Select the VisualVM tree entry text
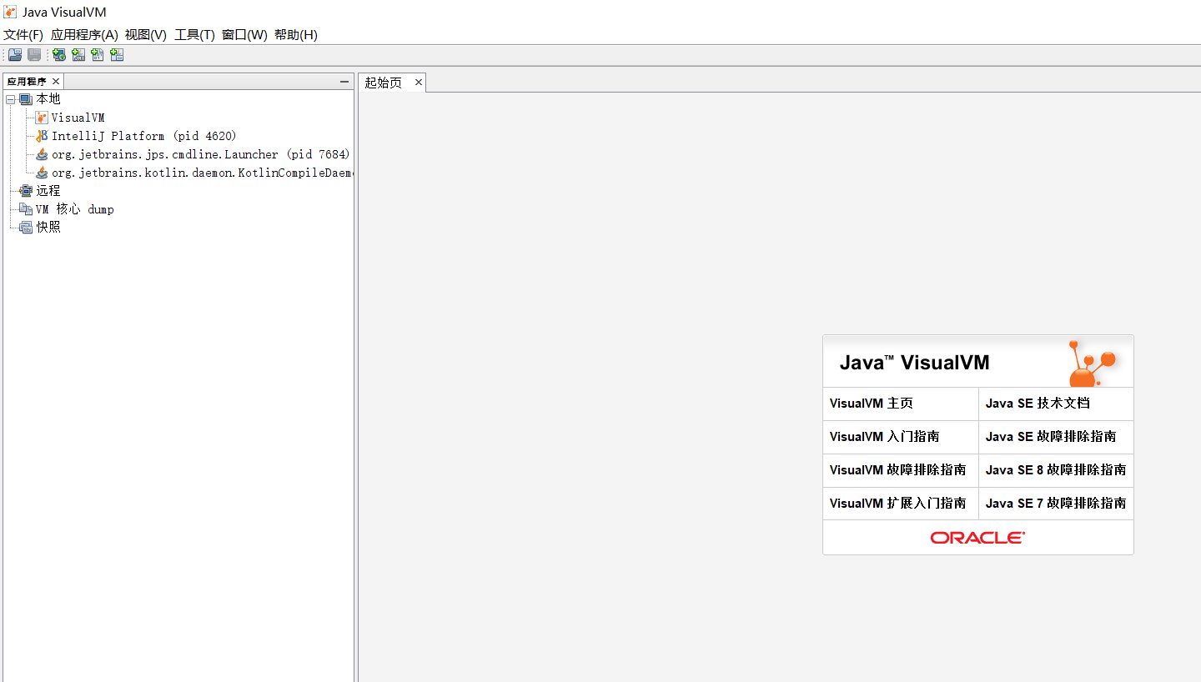Viewport: 1201px width, 682px height. pos(78,118)
